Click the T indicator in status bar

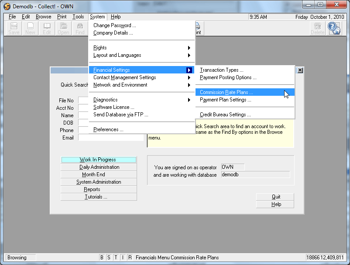[x=116, y=258]
